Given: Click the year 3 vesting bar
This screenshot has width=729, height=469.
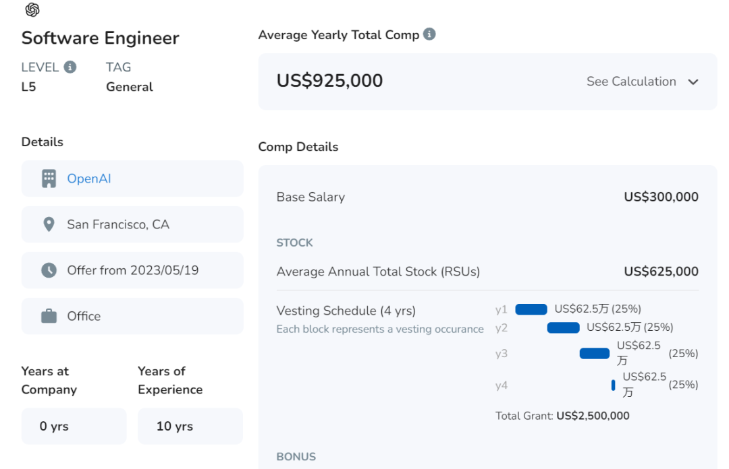Looking at the screenshot, I should click(x=595, y=353).
